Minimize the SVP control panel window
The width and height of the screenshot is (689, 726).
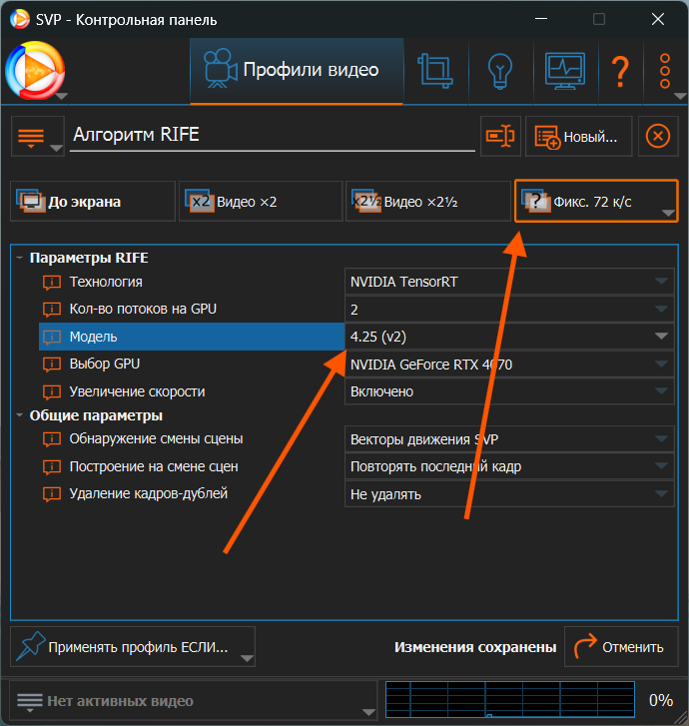(x=541, y=19)
